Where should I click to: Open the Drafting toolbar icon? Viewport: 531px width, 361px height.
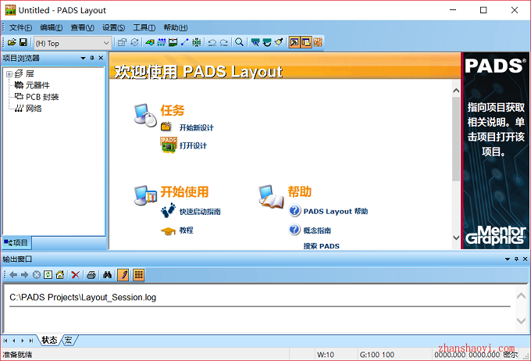pyautogui.click(x=150, y=42)
